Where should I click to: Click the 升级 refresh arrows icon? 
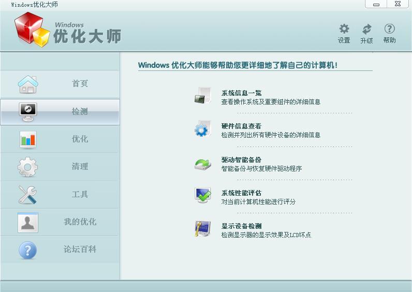366,29
